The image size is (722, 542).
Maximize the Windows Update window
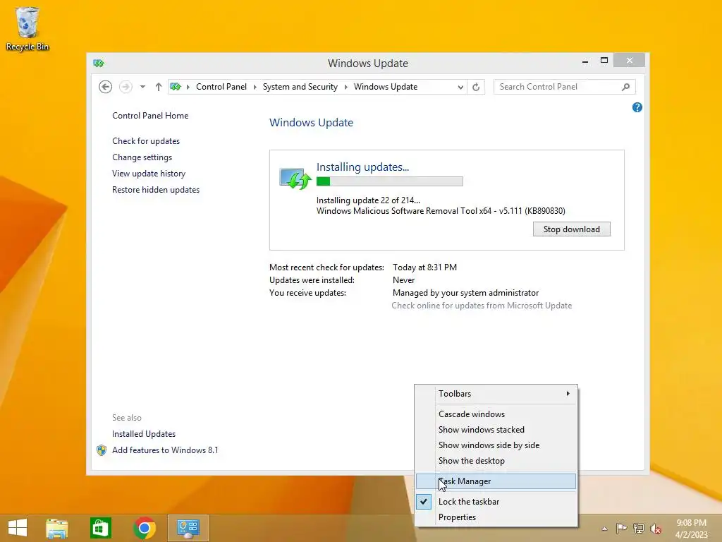pos(604,61)
